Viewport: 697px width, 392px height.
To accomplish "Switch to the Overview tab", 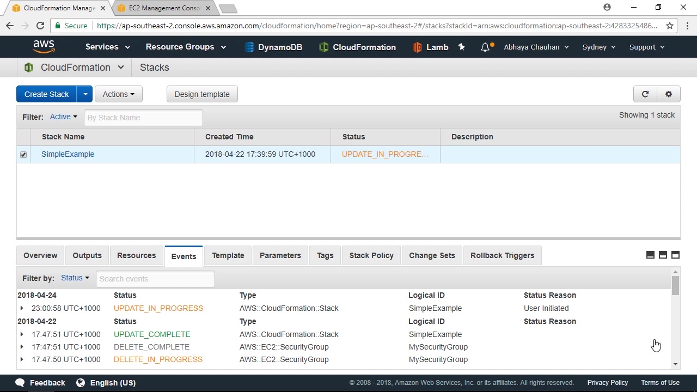I will [x=40, y=255].
